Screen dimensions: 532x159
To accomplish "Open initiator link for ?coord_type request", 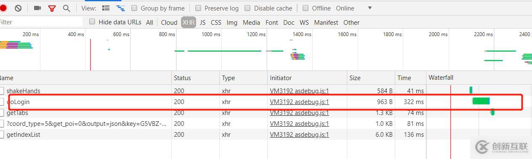I will pos(299,123).
